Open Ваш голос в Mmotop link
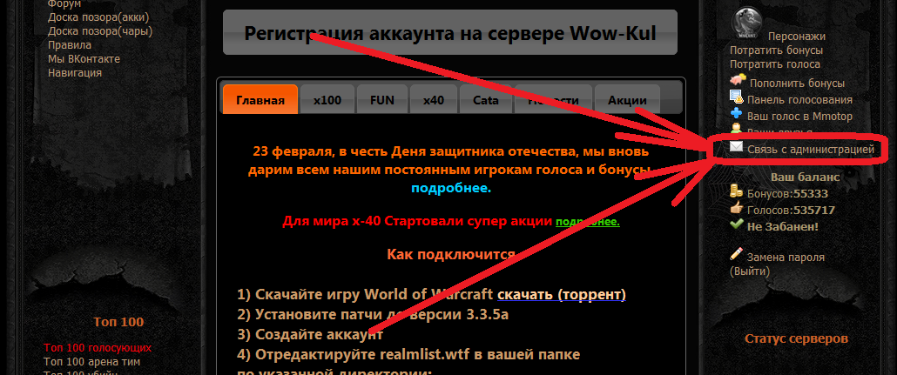The image size is (897, 375). (799, 117)
